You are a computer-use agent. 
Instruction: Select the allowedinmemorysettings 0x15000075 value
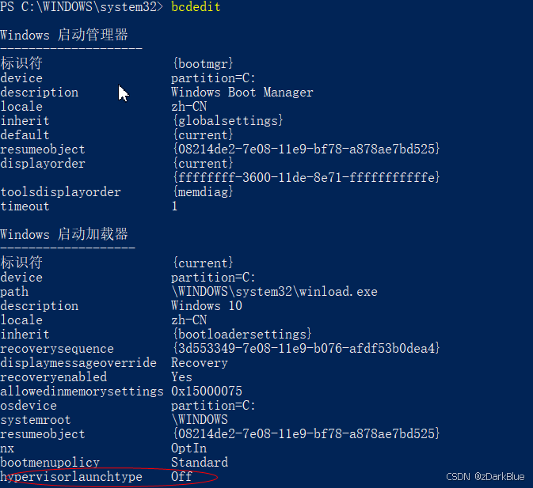(x=207, y=392)
